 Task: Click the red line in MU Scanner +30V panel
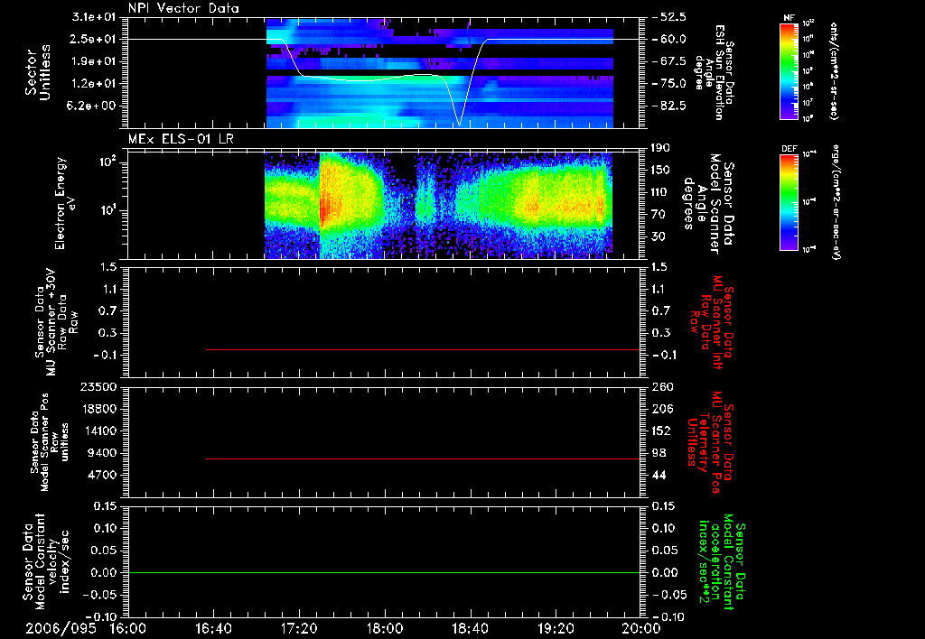click(423, 349)
